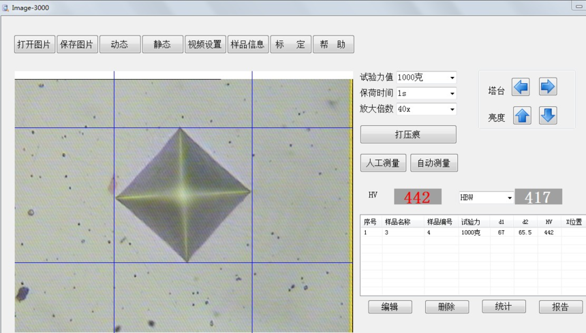Click the 打开图片 open image button
Viewport: 586px width, 333px height.
tap(35, 44)
